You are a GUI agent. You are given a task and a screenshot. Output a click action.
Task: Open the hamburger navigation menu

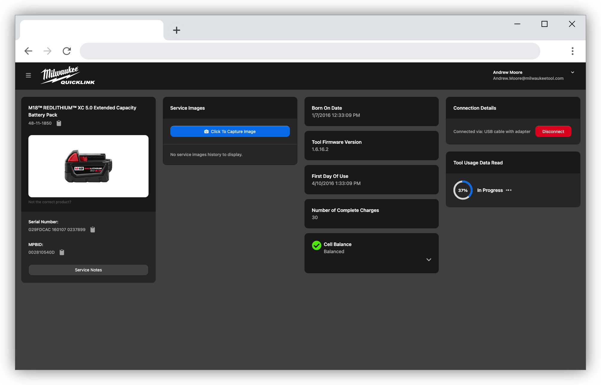pyautogui.click(x=28, y=75)
